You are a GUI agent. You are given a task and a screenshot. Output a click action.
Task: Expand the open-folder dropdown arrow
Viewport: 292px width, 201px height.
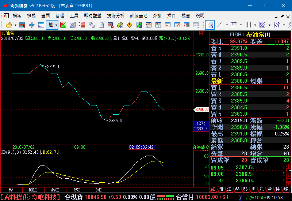click(x=15, y=25)
